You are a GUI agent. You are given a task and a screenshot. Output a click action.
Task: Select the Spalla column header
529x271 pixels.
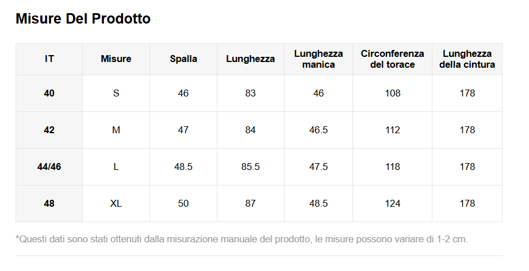183,59
